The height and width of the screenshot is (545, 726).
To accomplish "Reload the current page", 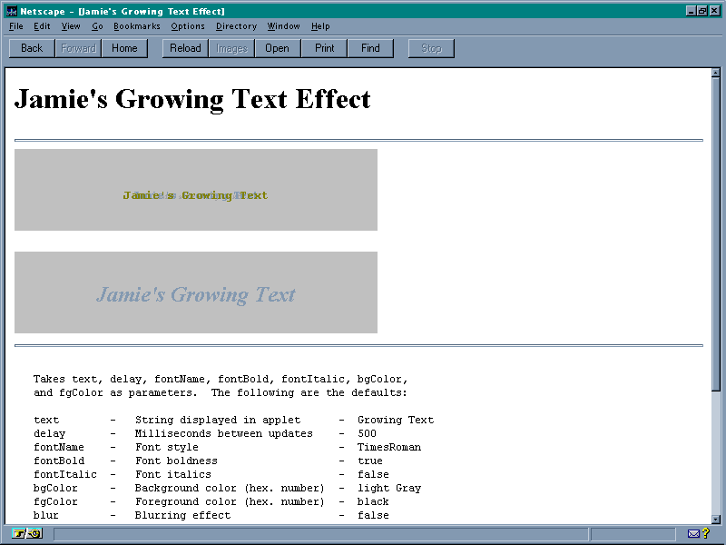I will (x=185, y=48).
